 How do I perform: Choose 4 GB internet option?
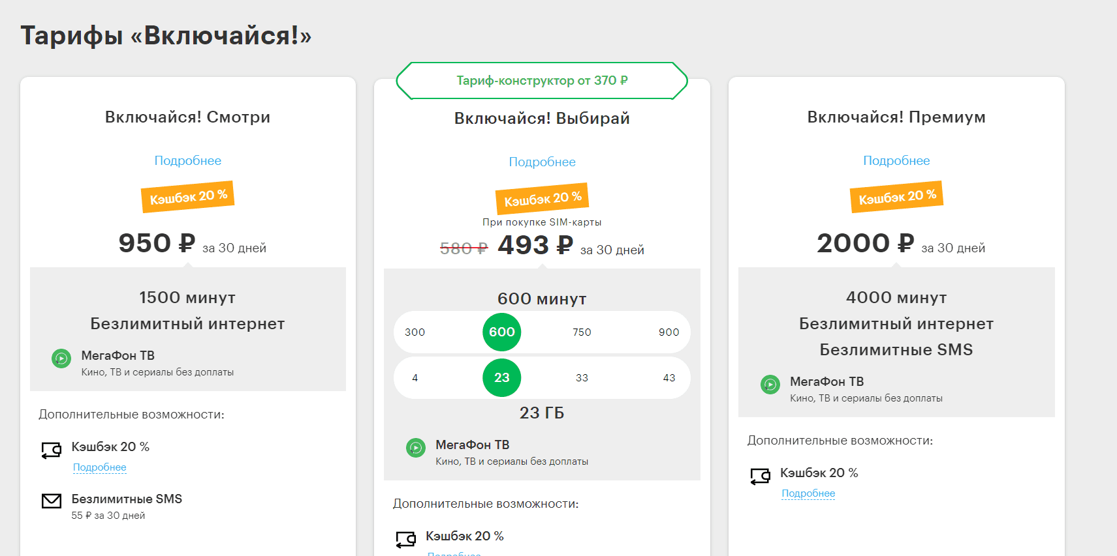point(415,378)
